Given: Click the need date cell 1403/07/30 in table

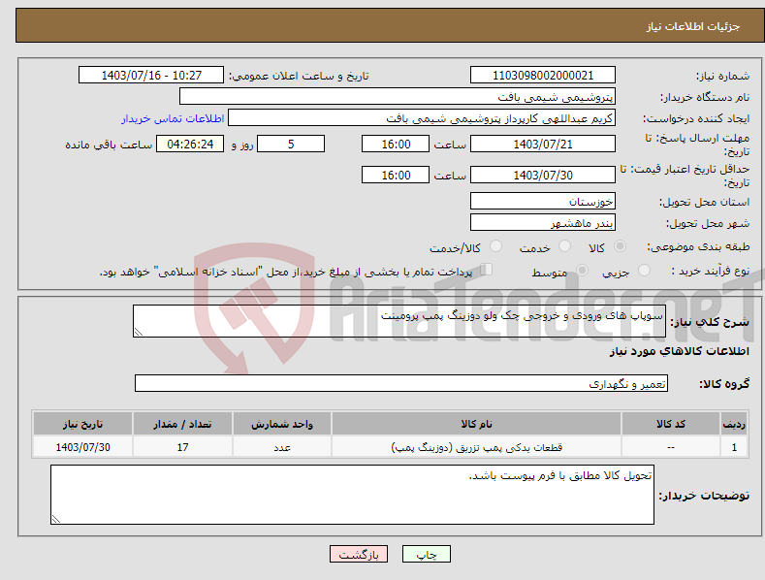Looking at the screenshot, I should [82, 447].
